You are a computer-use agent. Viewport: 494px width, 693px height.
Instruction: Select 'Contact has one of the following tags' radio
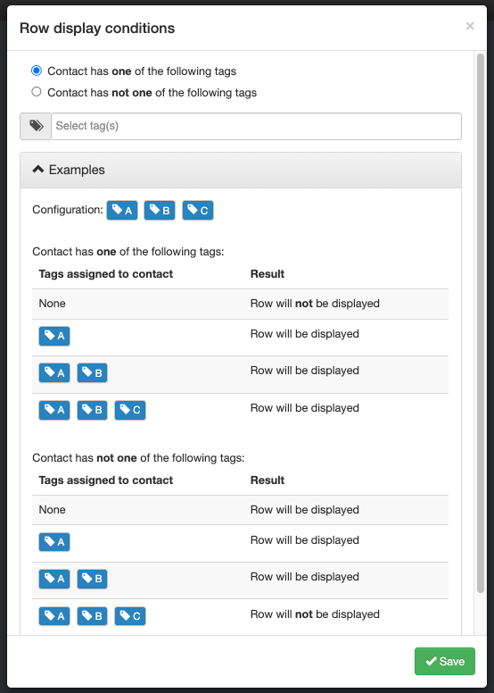[37, 71]
